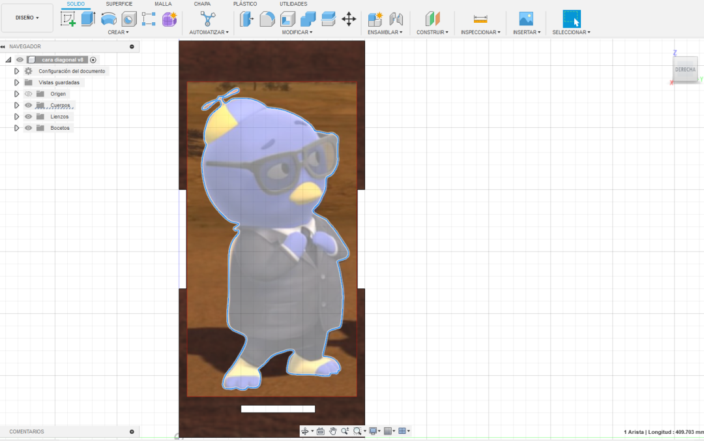The image size is (704, 441).
Task: Open the ENSAMBLAR dropdown menu
Action: (x=385, y=33)
